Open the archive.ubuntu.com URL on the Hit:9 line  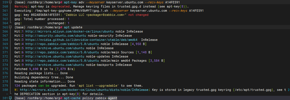coord(55,65)
